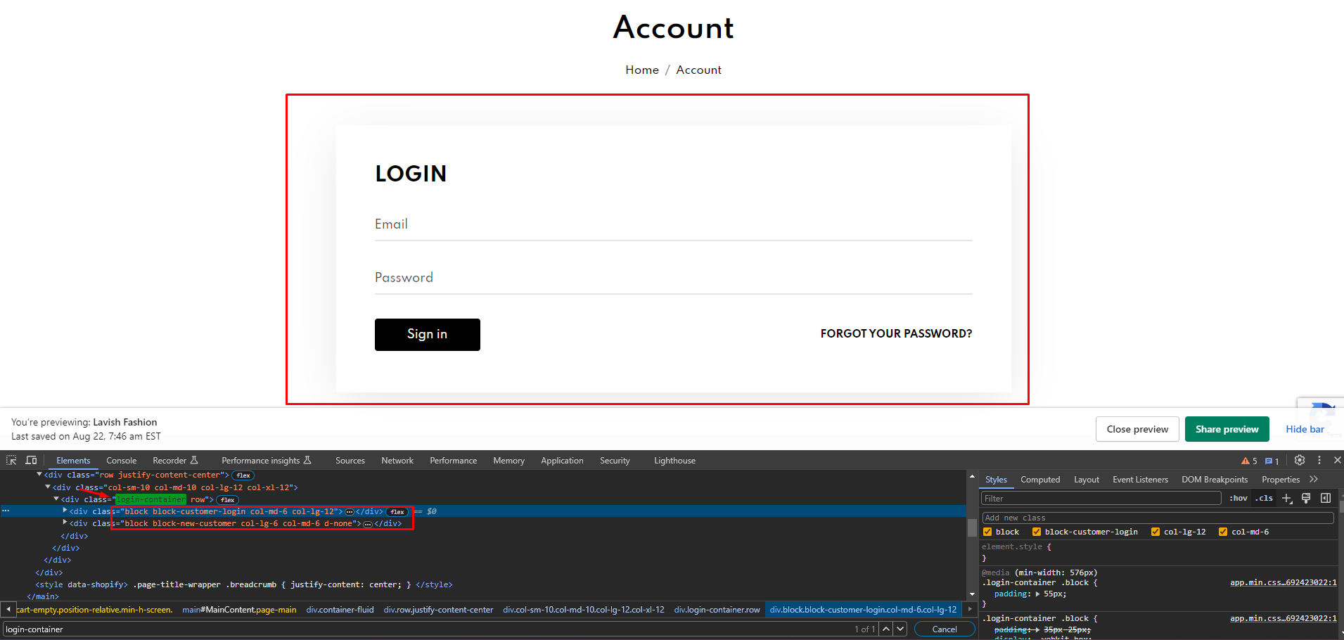Uncheck the 'block-customer-login' class checkbox
1344x640 pixels.
click(x=1036, y=532)
